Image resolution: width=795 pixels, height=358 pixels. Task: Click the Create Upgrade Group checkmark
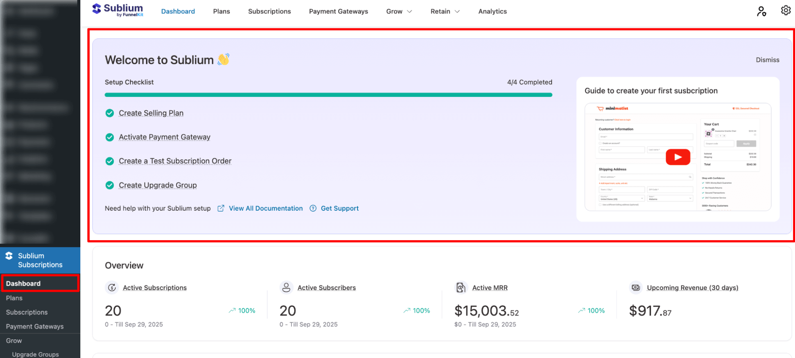110,185
